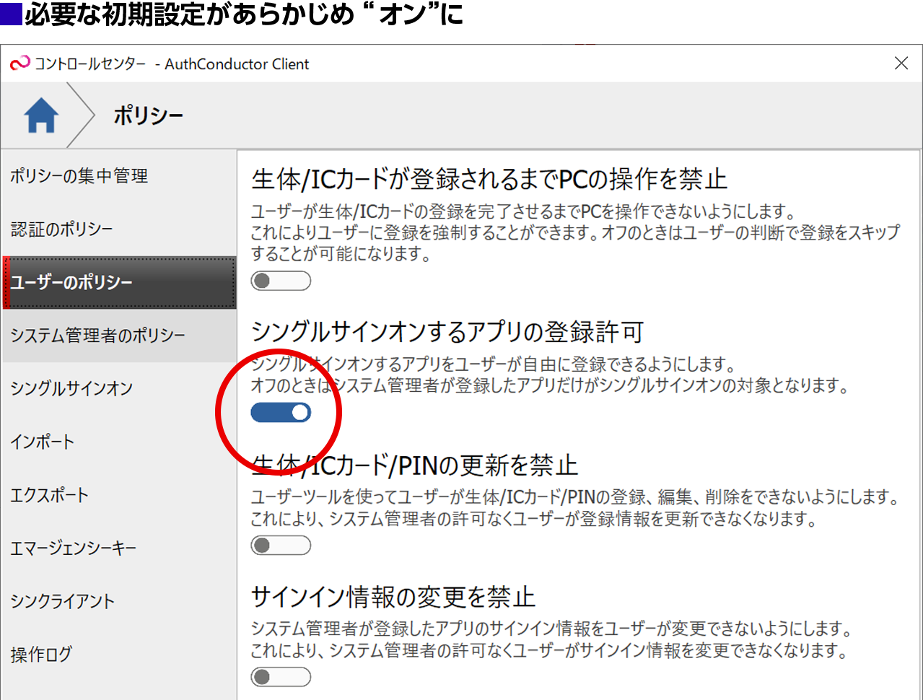Show 操作ログ from sidebar
The width and height of the screenshot is (923, 700).
coord(41,655)
